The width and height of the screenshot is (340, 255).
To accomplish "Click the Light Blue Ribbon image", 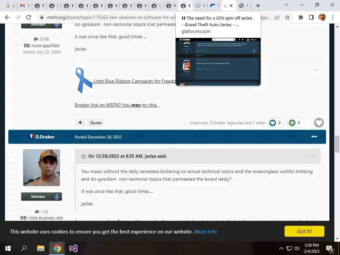I will [84, 80].
